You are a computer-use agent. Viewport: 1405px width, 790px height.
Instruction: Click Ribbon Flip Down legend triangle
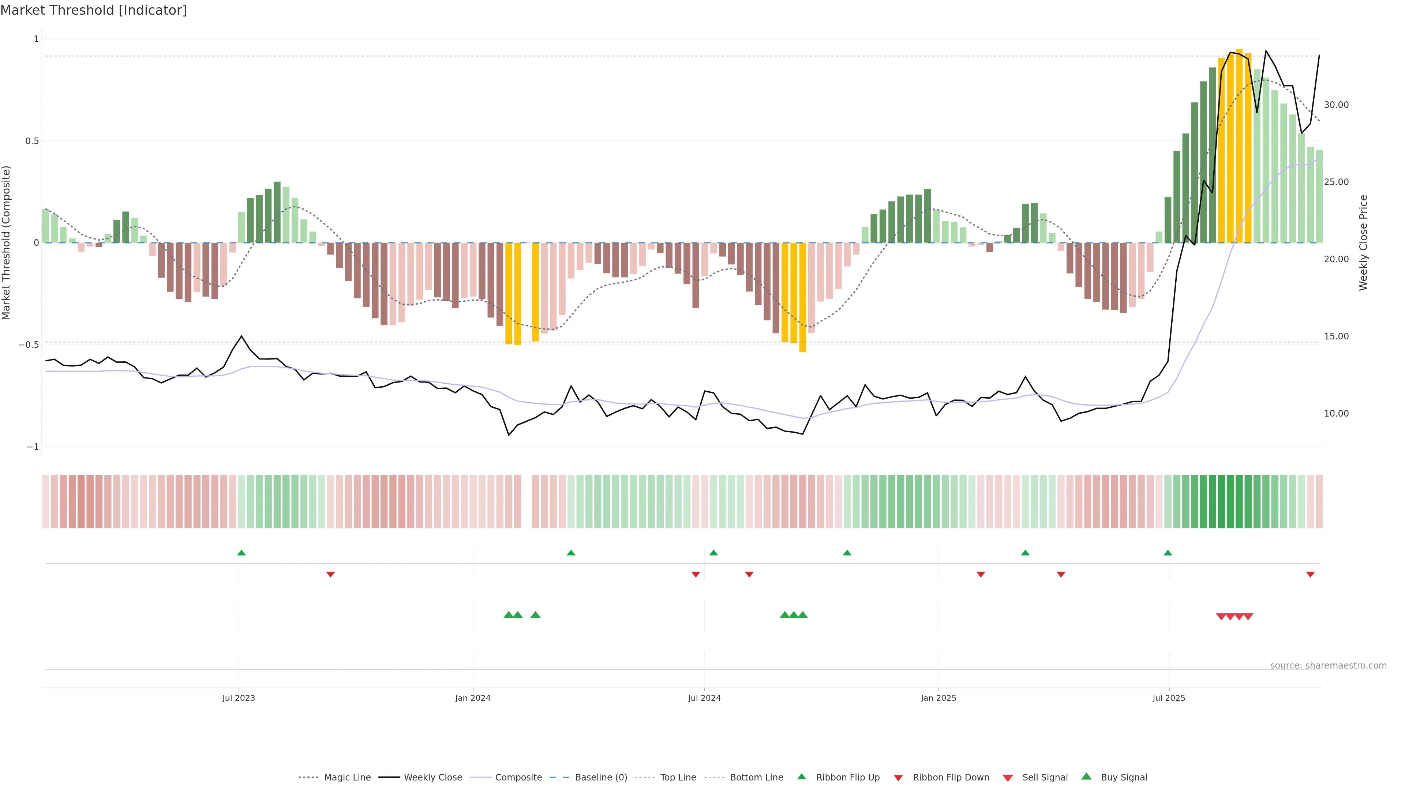coord(898,778)
